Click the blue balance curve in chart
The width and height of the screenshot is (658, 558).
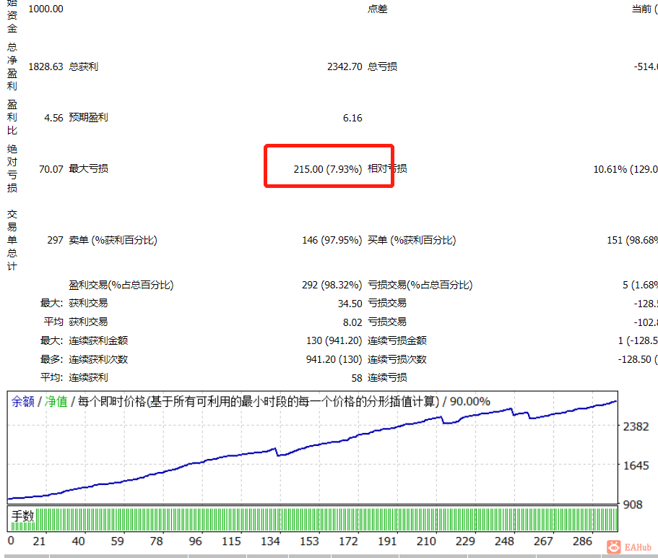[313, 450]
